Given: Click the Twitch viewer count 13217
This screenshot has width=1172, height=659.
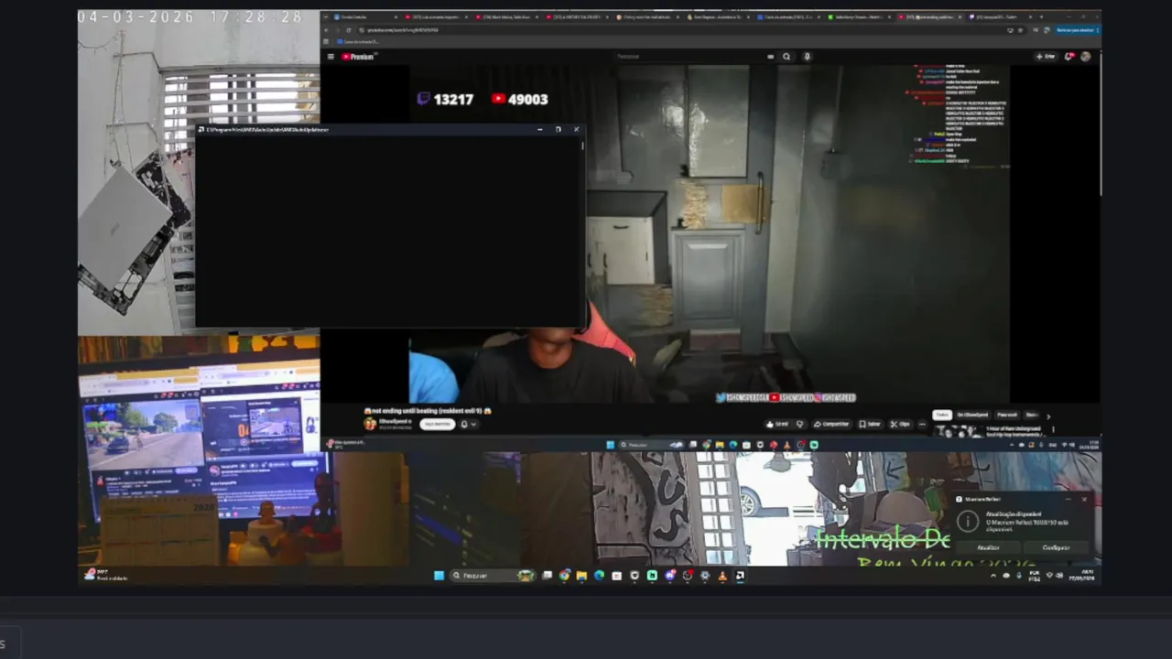Looking at the screenshot, I should (x=445, y=99).
